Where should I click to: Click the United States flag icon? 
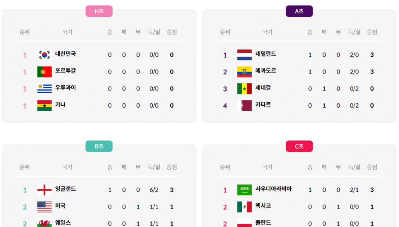44,207
